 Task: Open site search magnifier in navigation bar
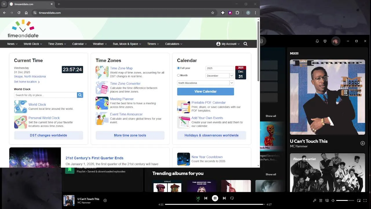point(245,44)
